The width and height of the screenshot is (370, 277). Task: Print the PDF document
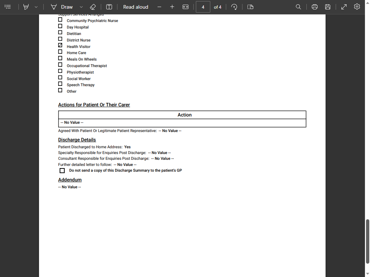315,7
